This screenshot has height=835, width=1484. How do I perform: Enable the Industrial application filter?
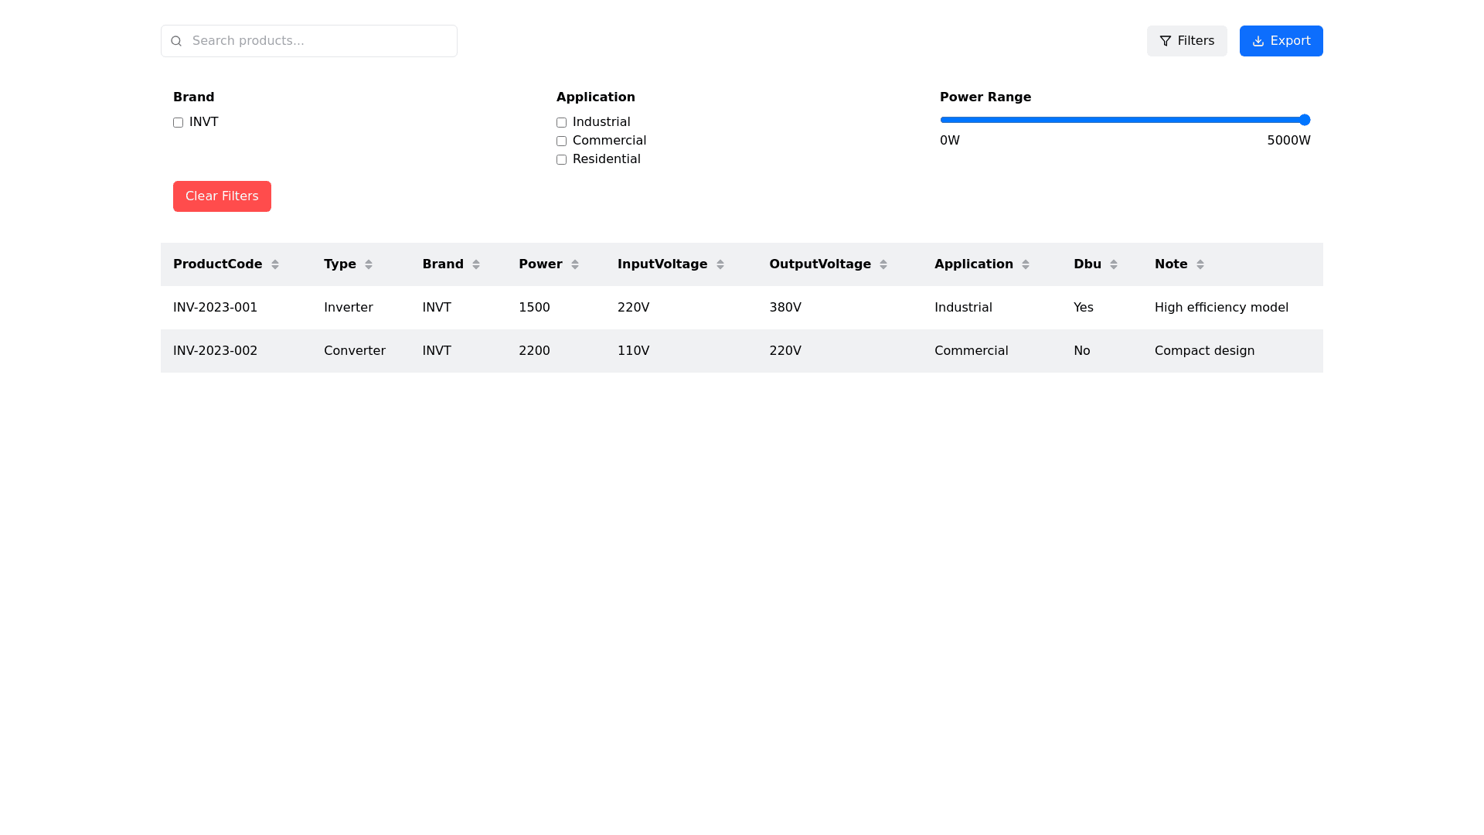click(x=561, y=122)
